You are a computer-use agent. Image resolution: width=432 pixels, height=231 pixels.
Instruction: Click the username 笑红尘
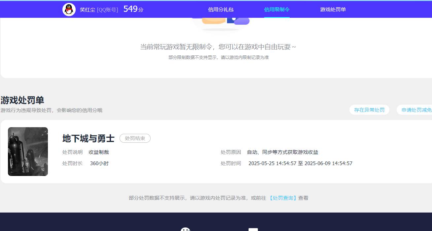click(87, 9)
